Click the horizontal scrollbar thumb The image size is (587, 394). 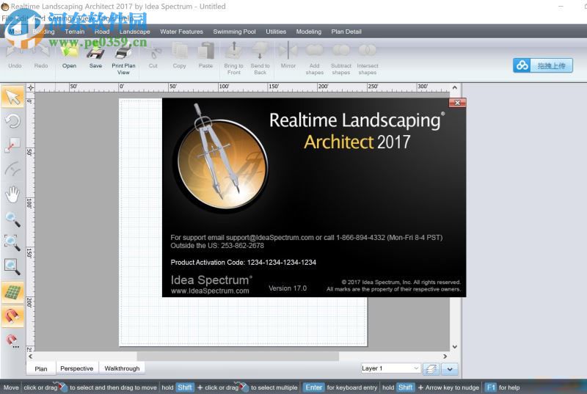[x=238, y=357]
